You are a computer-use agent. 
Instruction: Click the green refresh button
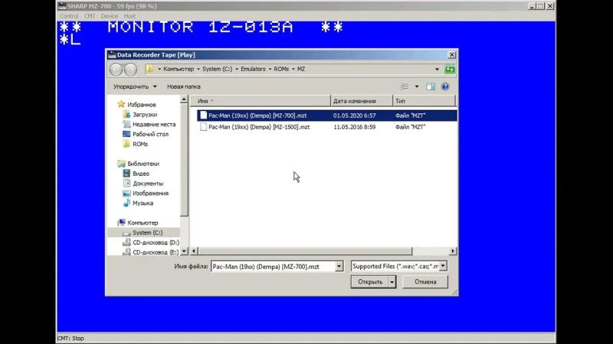point(450,70)
